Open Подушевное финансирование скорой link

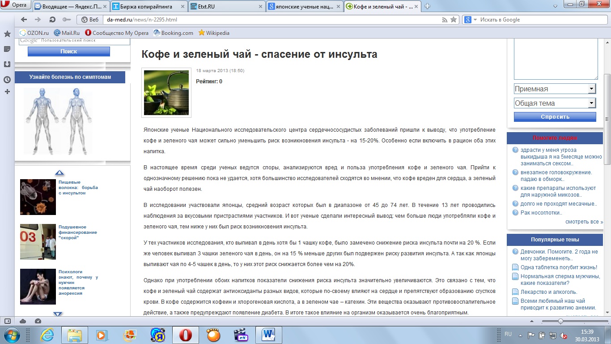[78, 232]
